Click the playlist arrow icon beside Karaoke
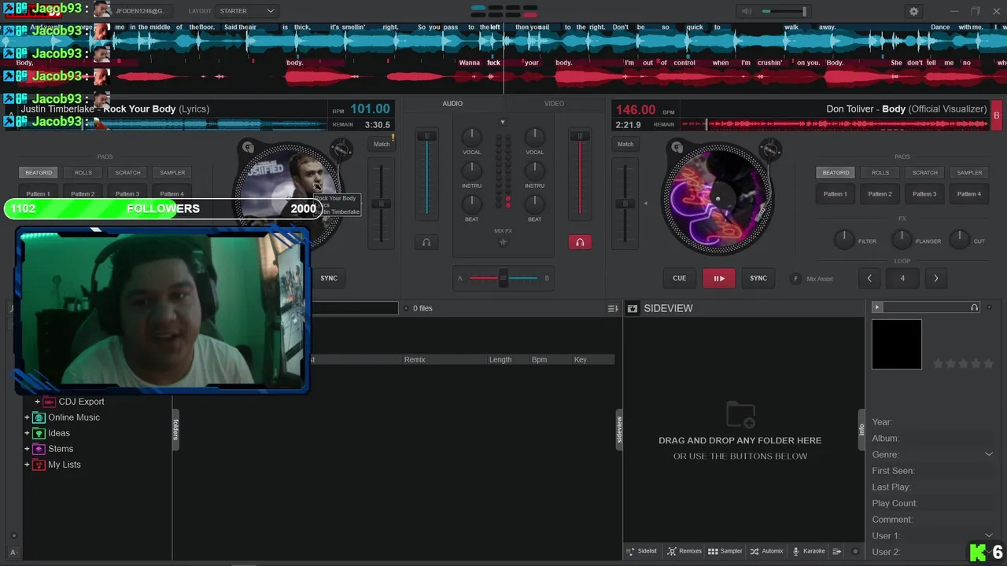This screenshot has width=1007, height=566. pyautogui.click(x=837, y=551)
